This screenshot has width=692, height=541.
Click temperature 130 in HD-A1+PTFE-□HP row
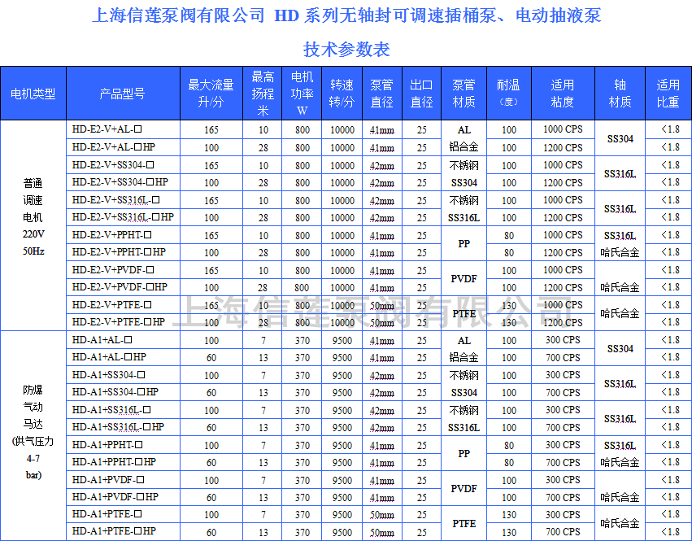coord(509,532)
